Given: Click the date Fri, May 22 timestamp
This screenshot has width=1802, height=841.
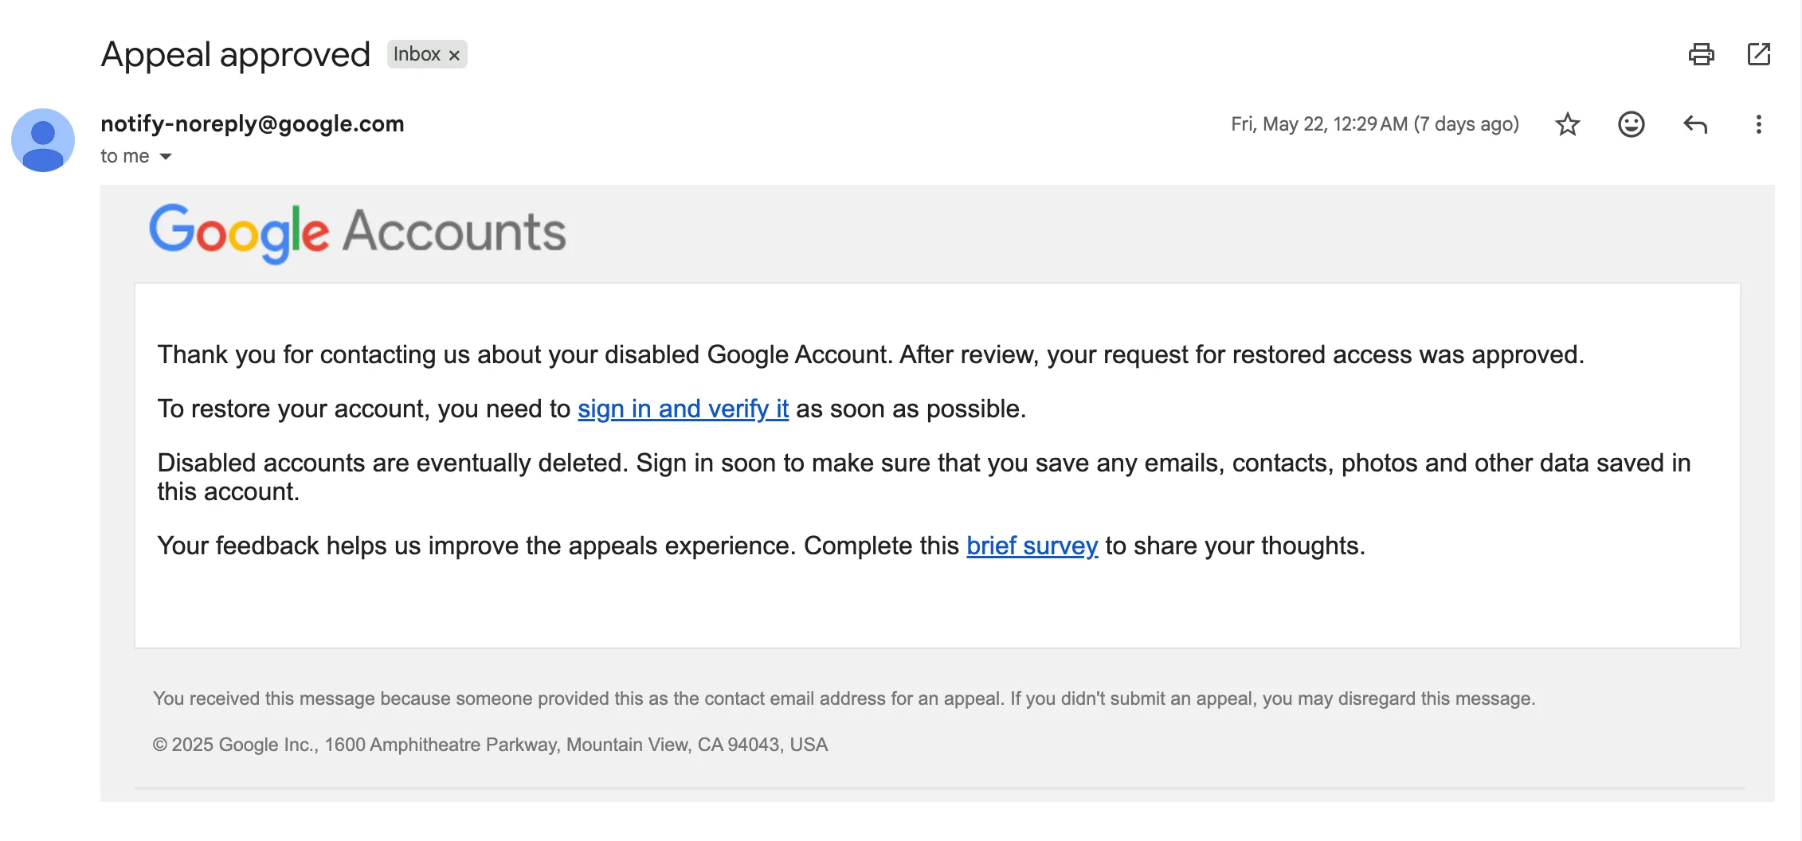Looking at the screenshot, I should click(x=1374, y=124).
